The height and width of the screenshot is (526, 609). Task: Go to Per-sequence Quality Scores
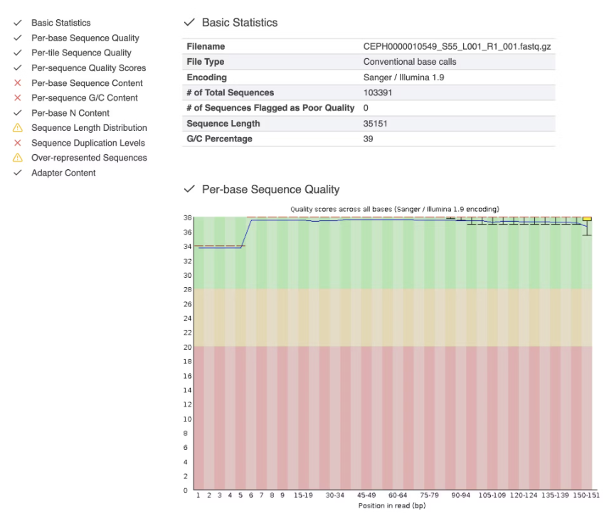pyautogui.click(x=88, y=68)
